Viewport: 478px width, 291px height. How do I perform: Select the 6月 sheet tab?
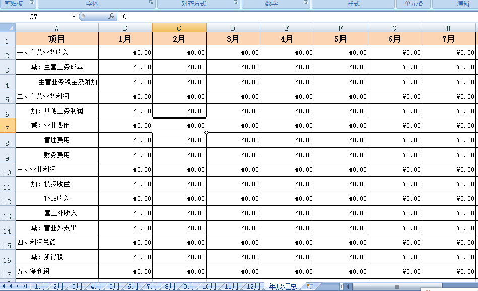(x=132, y=286)
